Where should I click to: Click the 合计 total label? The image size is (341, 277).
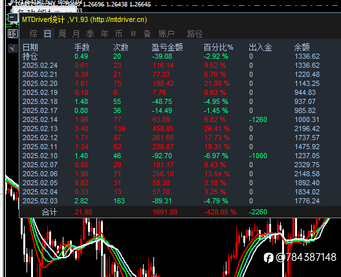[x=49, y=212]
